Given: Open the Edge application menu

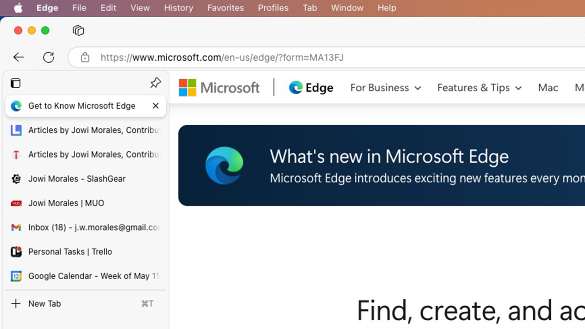Looking at the screenshot, I should pos(47,8).
